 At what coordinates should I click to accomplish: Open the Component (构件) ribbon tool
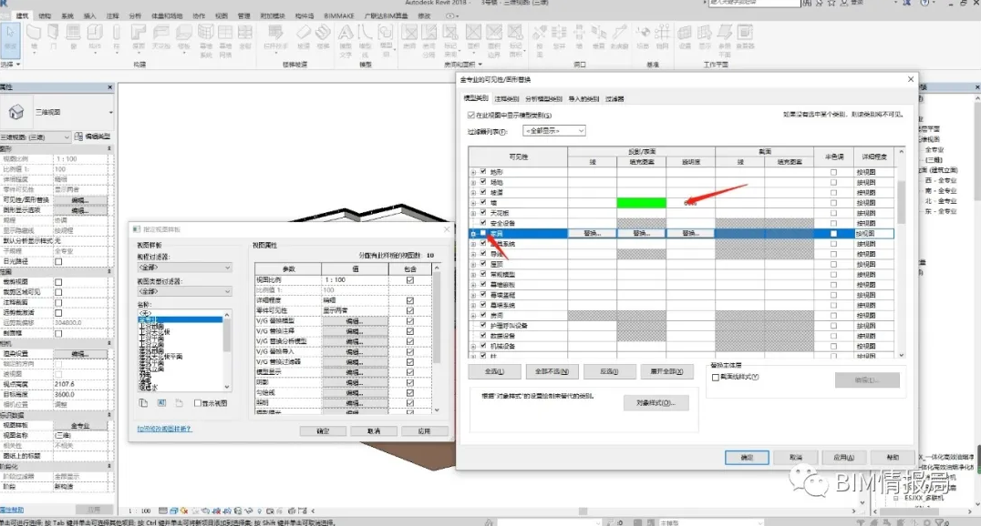pos(95,36)
